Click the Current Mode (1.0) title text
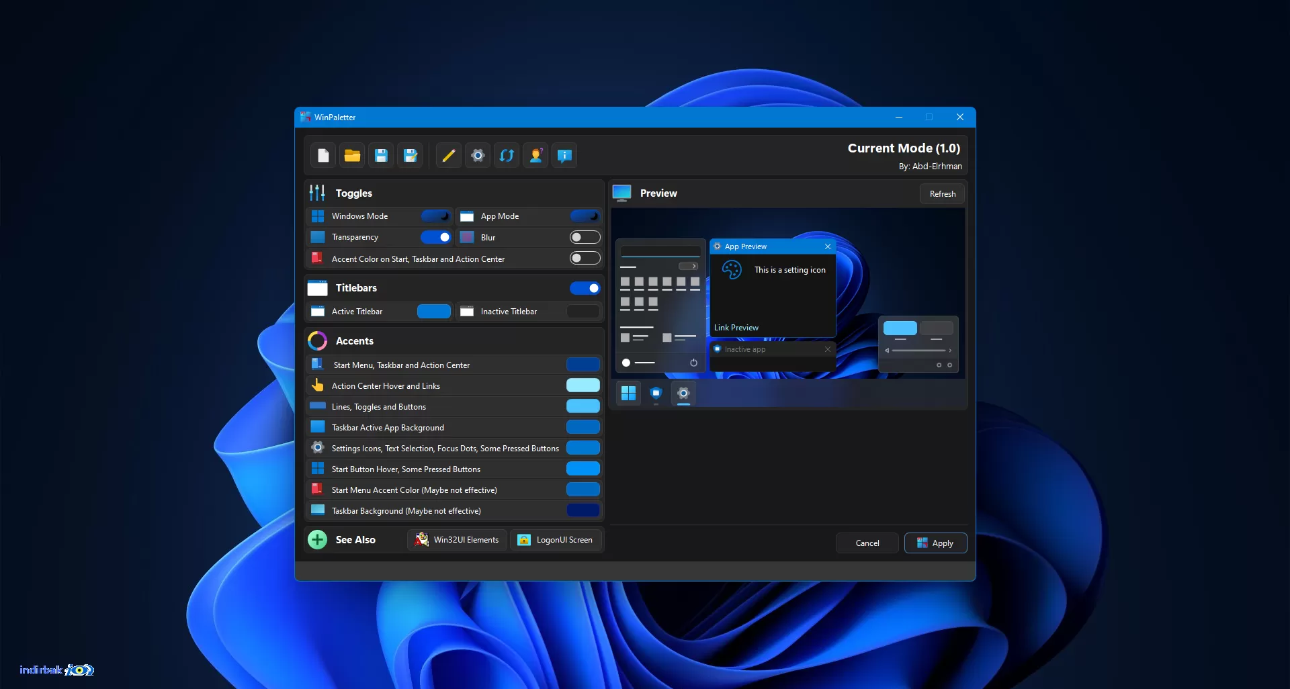 (x=904, y=148)
